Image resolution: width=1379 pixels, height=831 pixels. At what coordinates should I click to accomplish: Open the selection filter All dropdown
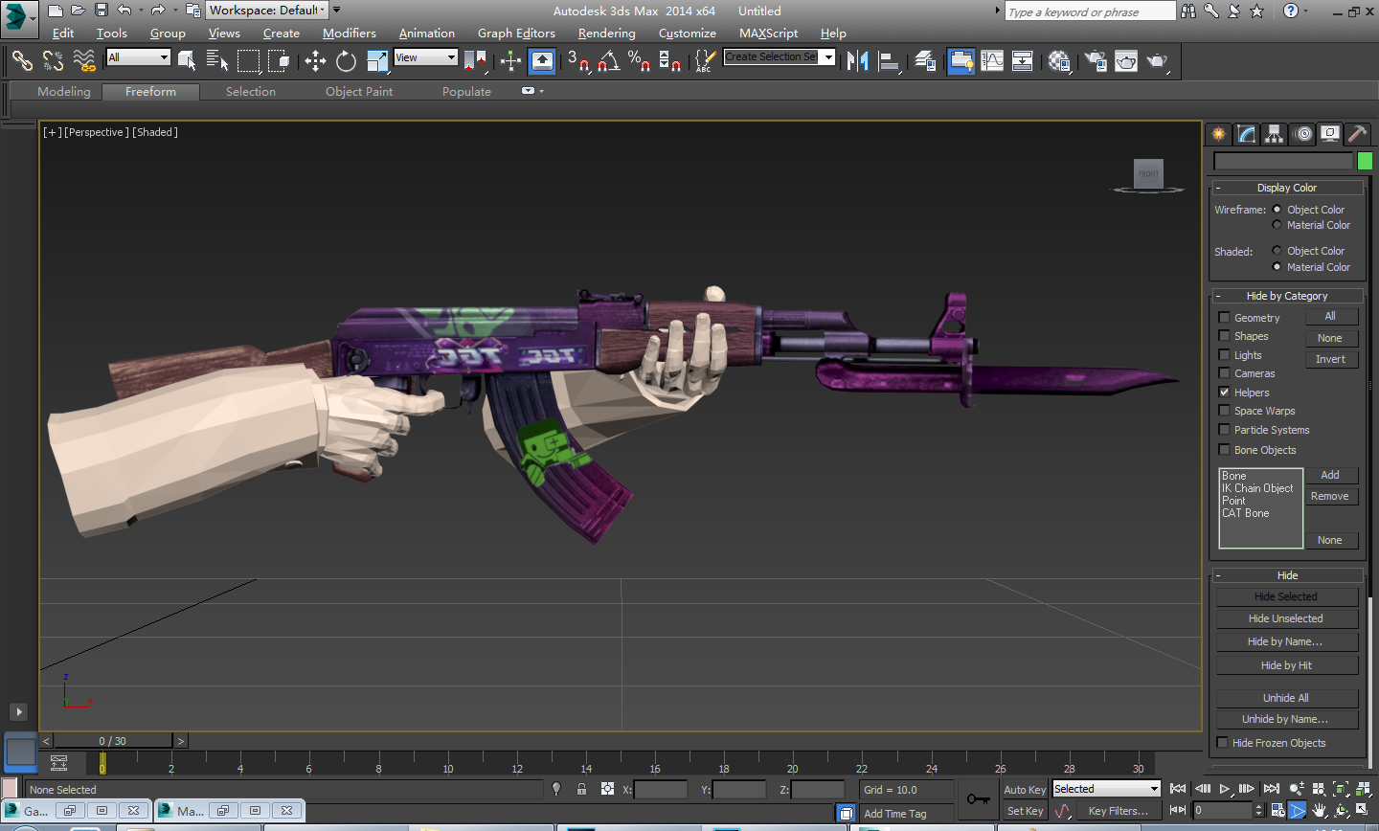138,57
